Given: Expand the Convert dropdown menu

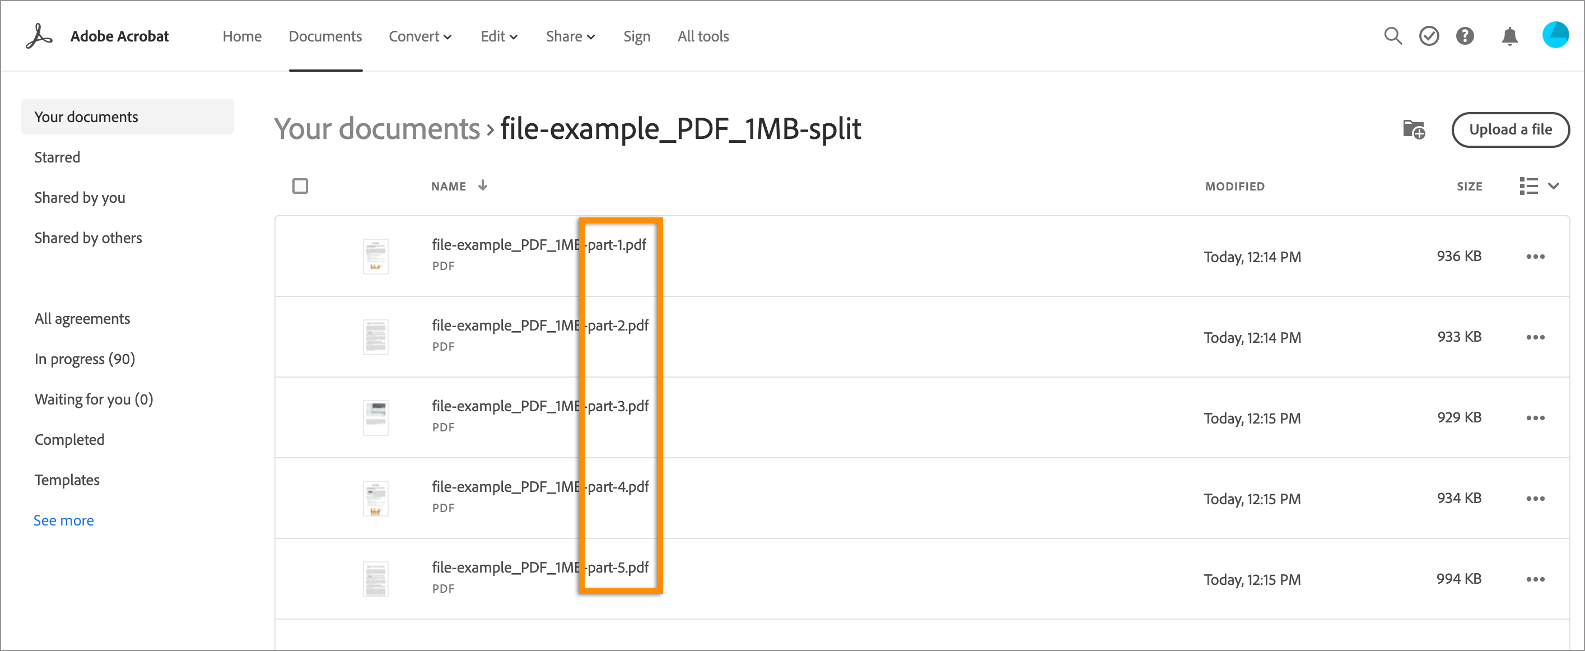Looking at the screenshot, I should [x=420, y=36].
